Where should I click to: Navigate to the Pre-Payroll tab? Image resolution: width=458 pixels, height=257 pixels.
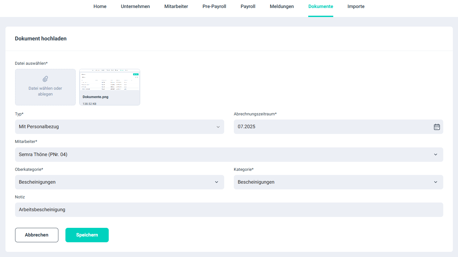214,6
